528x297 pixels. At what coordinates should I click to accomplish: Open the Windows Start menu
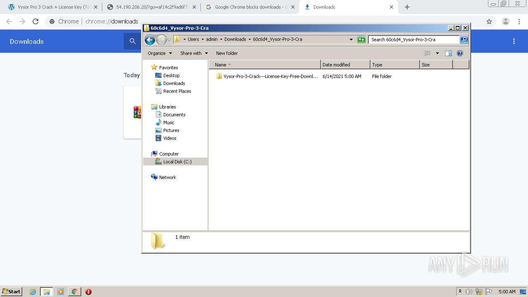[x=12, y=291]
